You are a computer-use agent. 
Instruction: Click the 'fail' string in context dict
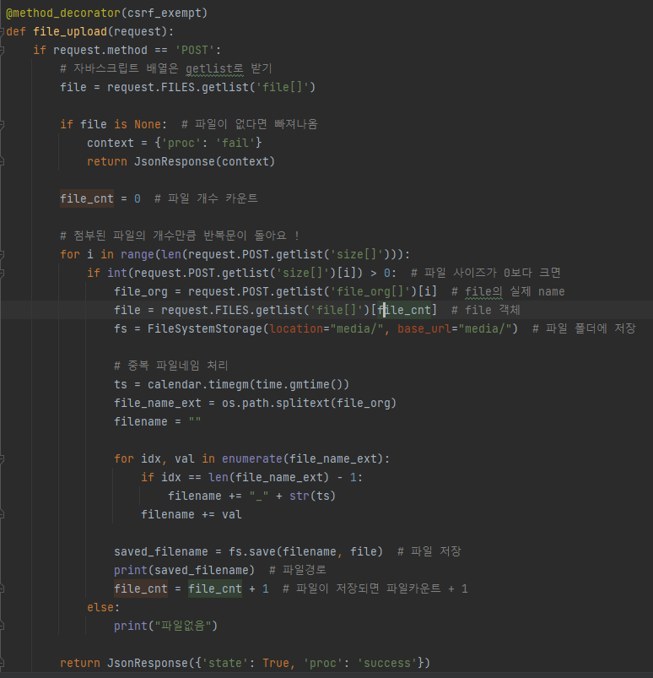click(x=235, y=144)
